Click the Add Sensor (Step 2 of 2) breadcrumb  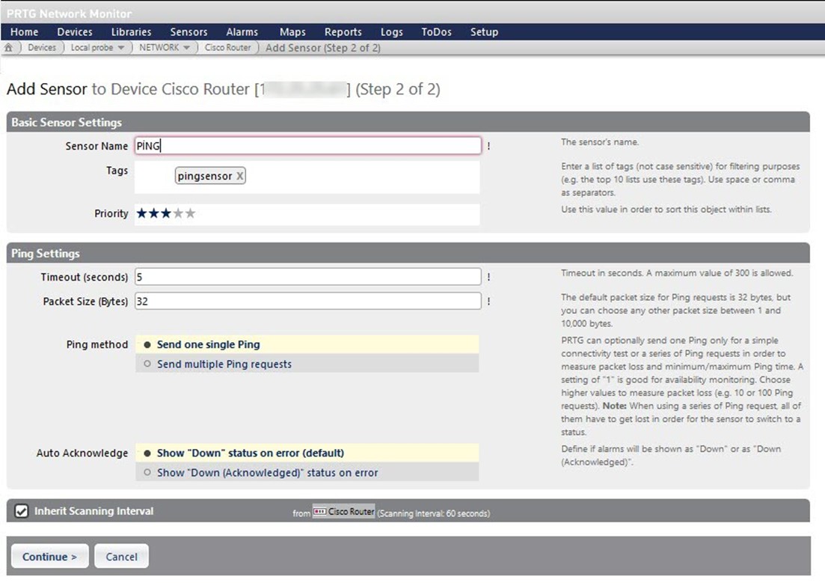pyautogui.click(x=322, y=47)
